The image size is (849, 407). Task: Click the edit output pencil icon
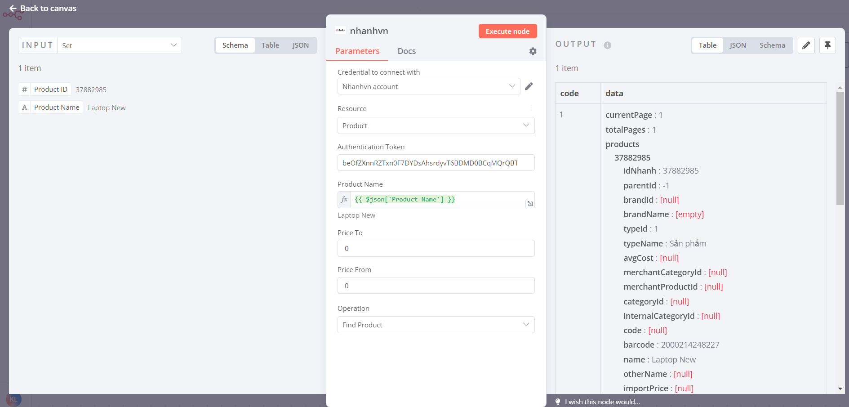pos(806,45)
